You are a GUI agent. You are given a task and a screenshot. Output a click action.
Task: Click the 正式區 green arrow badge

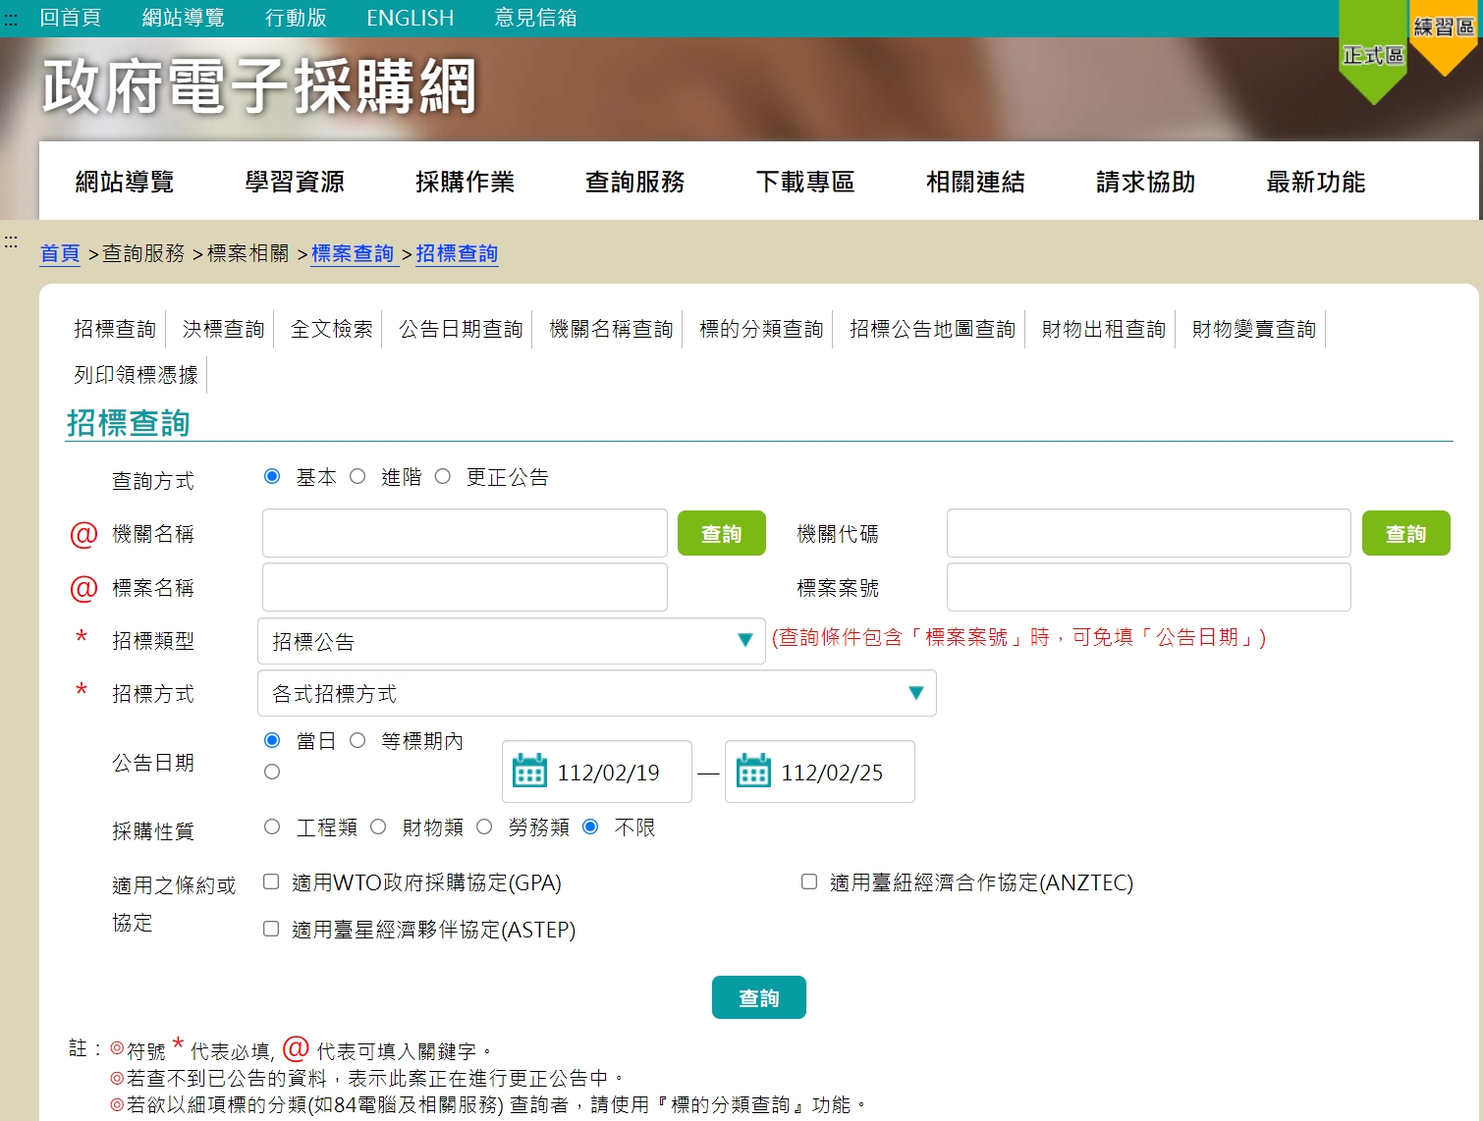tap(1373, 53)
